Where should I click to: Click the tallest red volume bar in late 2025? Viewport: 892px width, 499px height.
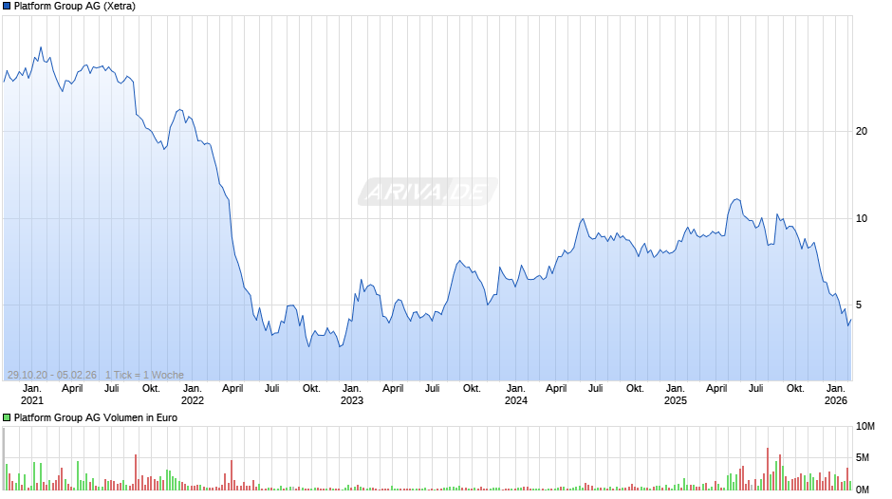coord(768,469)
